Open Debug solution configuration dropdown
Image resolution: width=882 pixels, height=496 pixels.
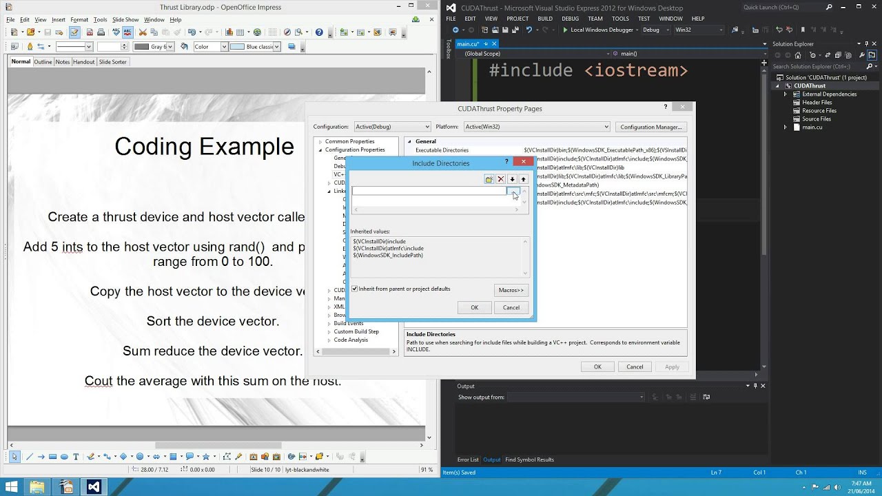pos(655,30)
